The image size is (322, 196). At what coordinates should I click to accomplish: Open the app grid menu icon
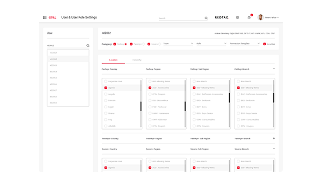(45, 17)
